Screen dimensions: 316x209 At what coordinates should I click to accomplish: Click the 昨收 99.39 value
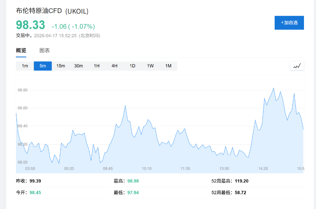35,181
